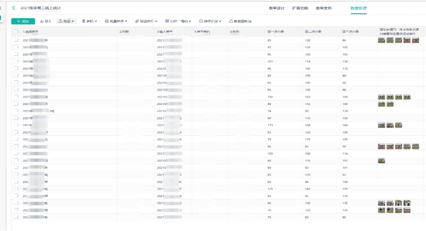
Task: Open the 导出 export dropdown
Action: click(67, 22)
